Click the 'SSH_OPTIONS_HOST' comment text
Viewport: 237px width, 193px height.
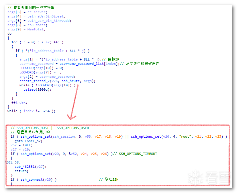click(33, 128)
